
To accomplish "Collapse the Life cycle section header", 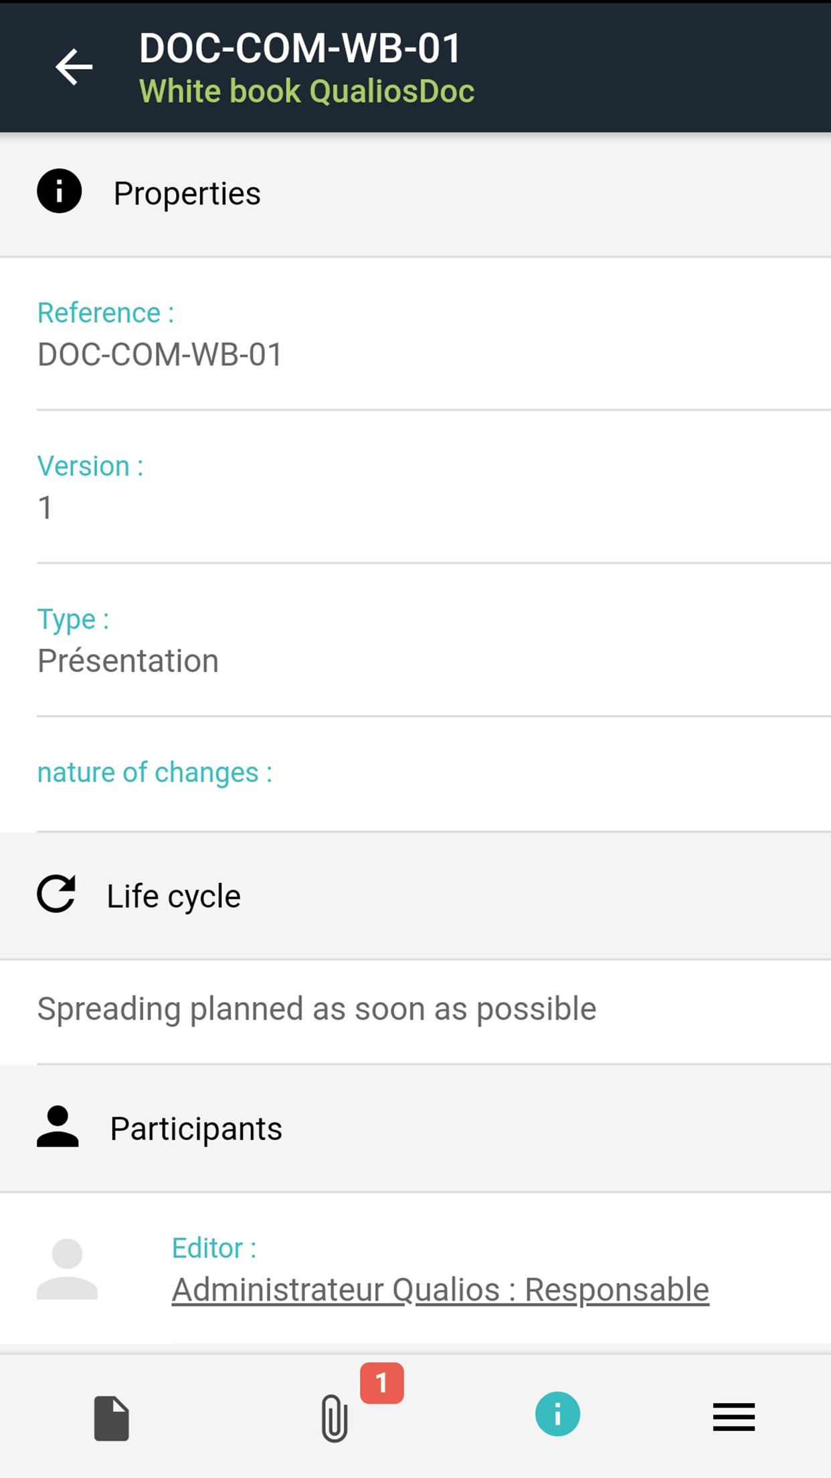I will (415, 896).
